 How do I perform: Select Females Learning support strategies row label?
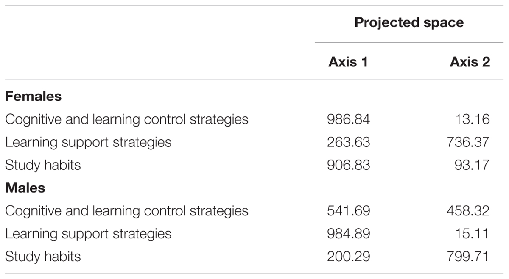[x=88, y=142]
